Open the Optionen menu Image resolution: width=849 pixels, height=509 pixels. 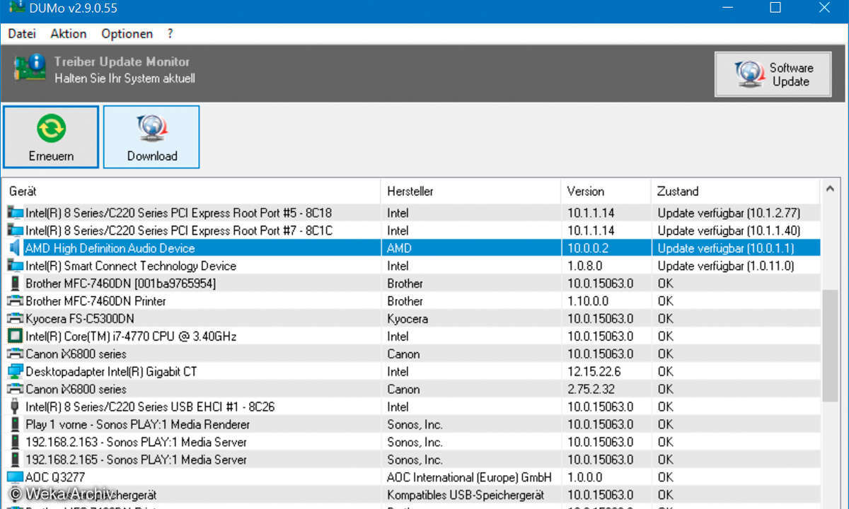click(x=127, y=33)
